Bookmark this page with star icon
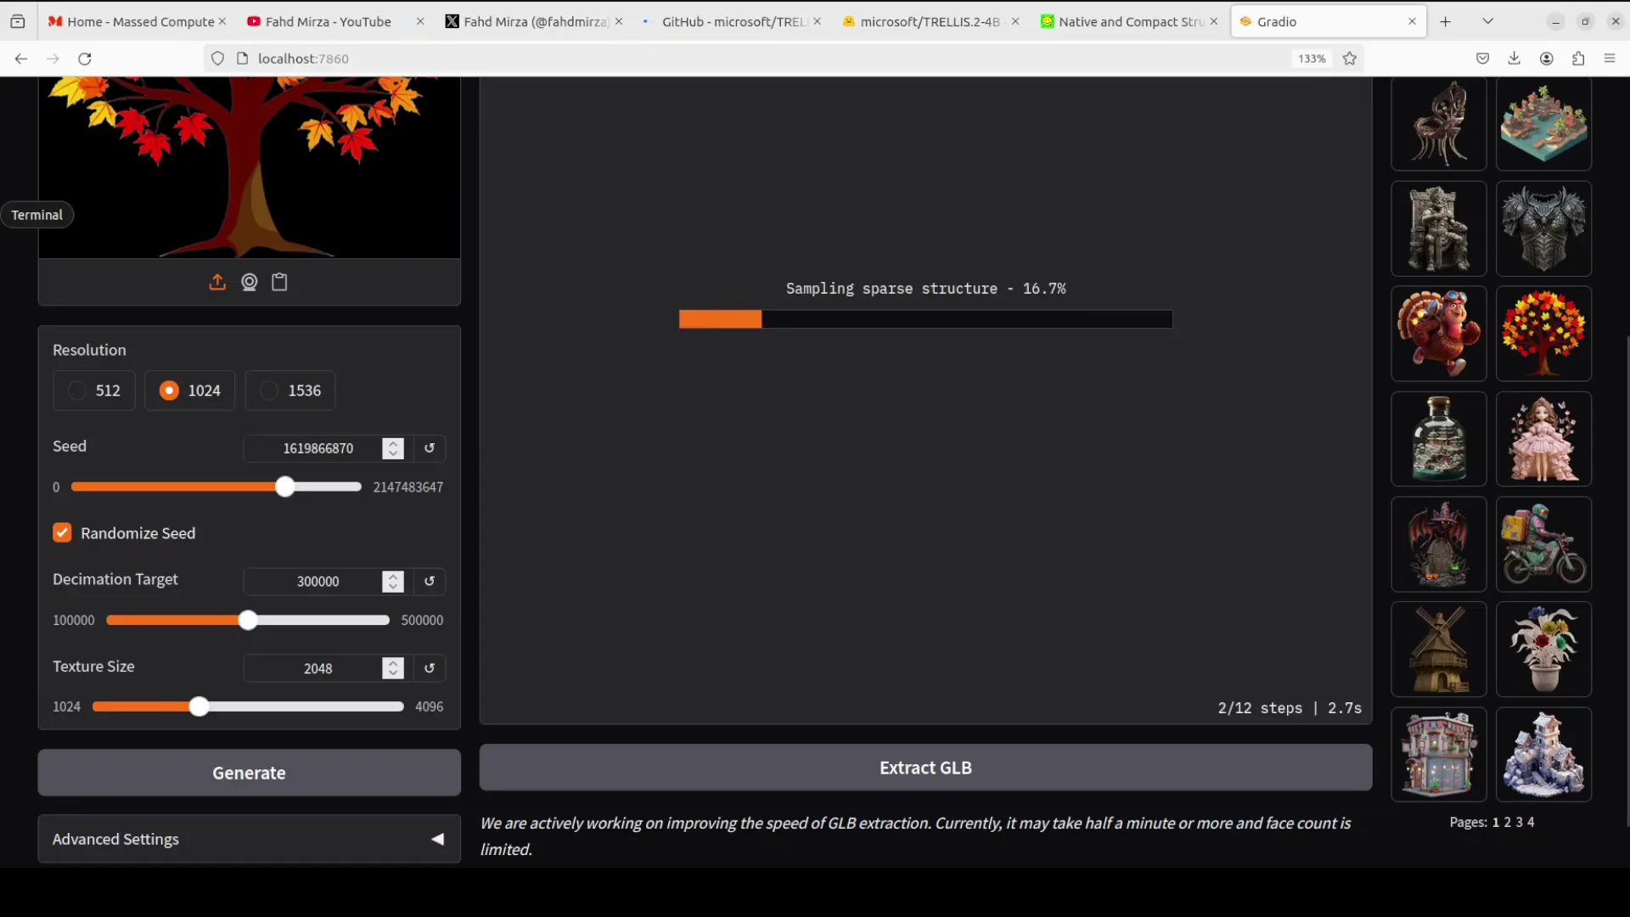Viewport: 1630px width, 917px height. pyautogui.click(x=1350, y=59)
